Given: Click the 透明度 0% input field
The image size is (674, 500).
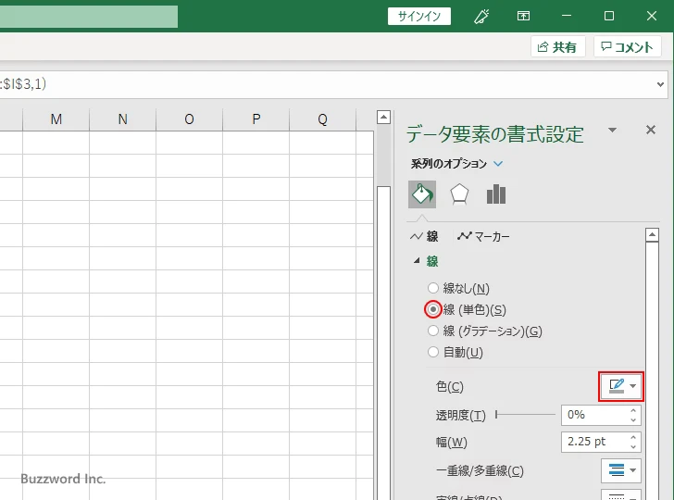Looking at the screenshot, I should pos(595,415).
